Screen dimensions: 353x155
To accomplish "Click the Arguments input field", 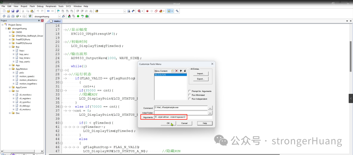I will (183, 117).
